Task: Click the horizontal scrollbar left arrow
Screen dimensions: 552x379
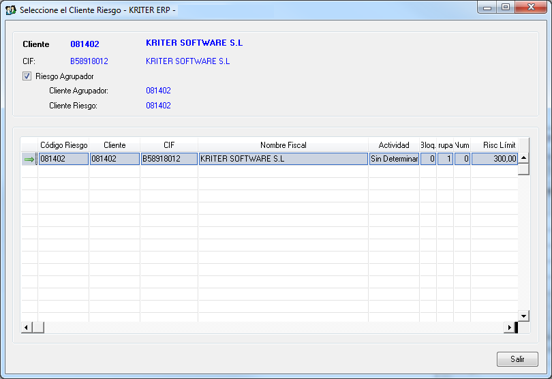Action: [27, 328]
